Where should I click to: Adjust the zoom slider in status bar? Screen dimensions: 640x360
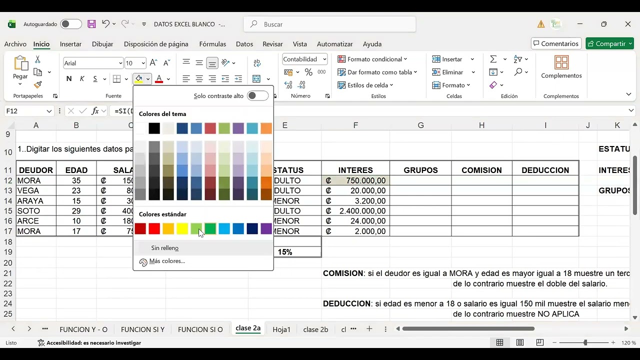click(585, 342)
